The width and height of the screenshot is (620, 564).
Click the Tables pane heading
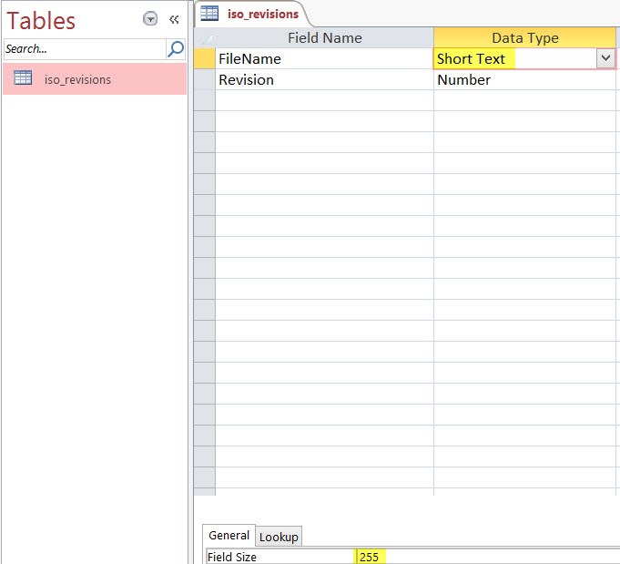[x=41, y=21]
